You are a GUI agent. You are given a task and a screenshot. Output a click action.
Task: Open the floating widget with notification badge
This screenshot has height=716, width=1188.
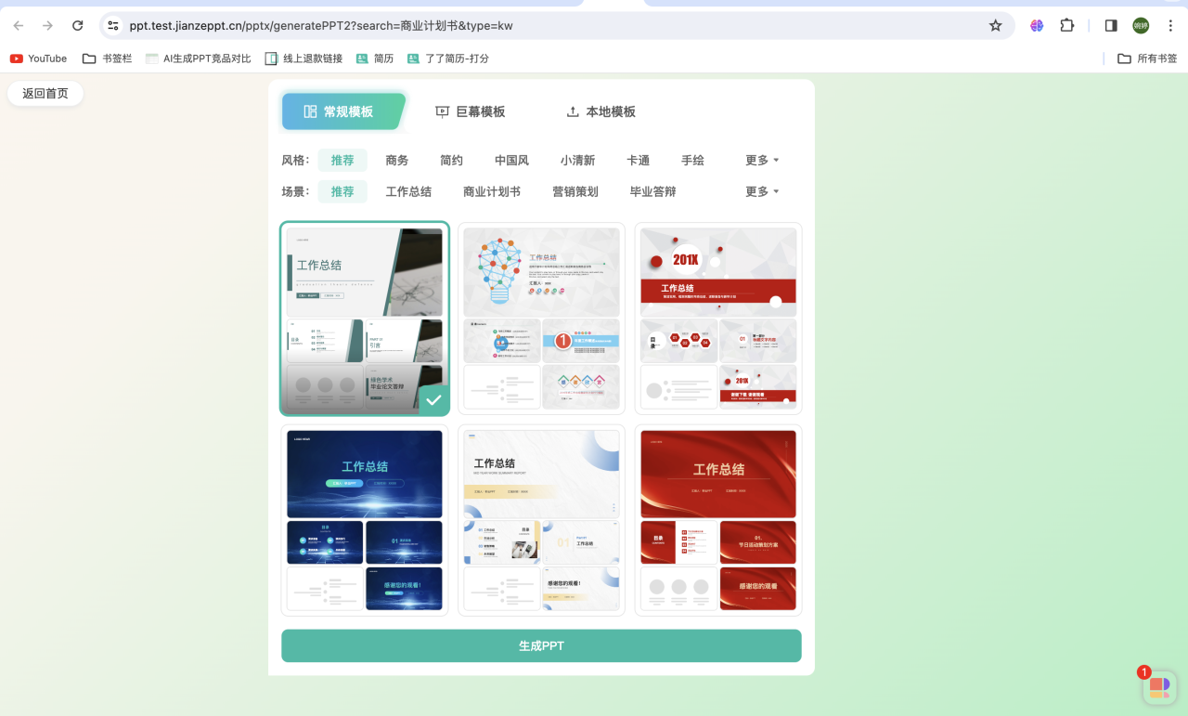1159,687
